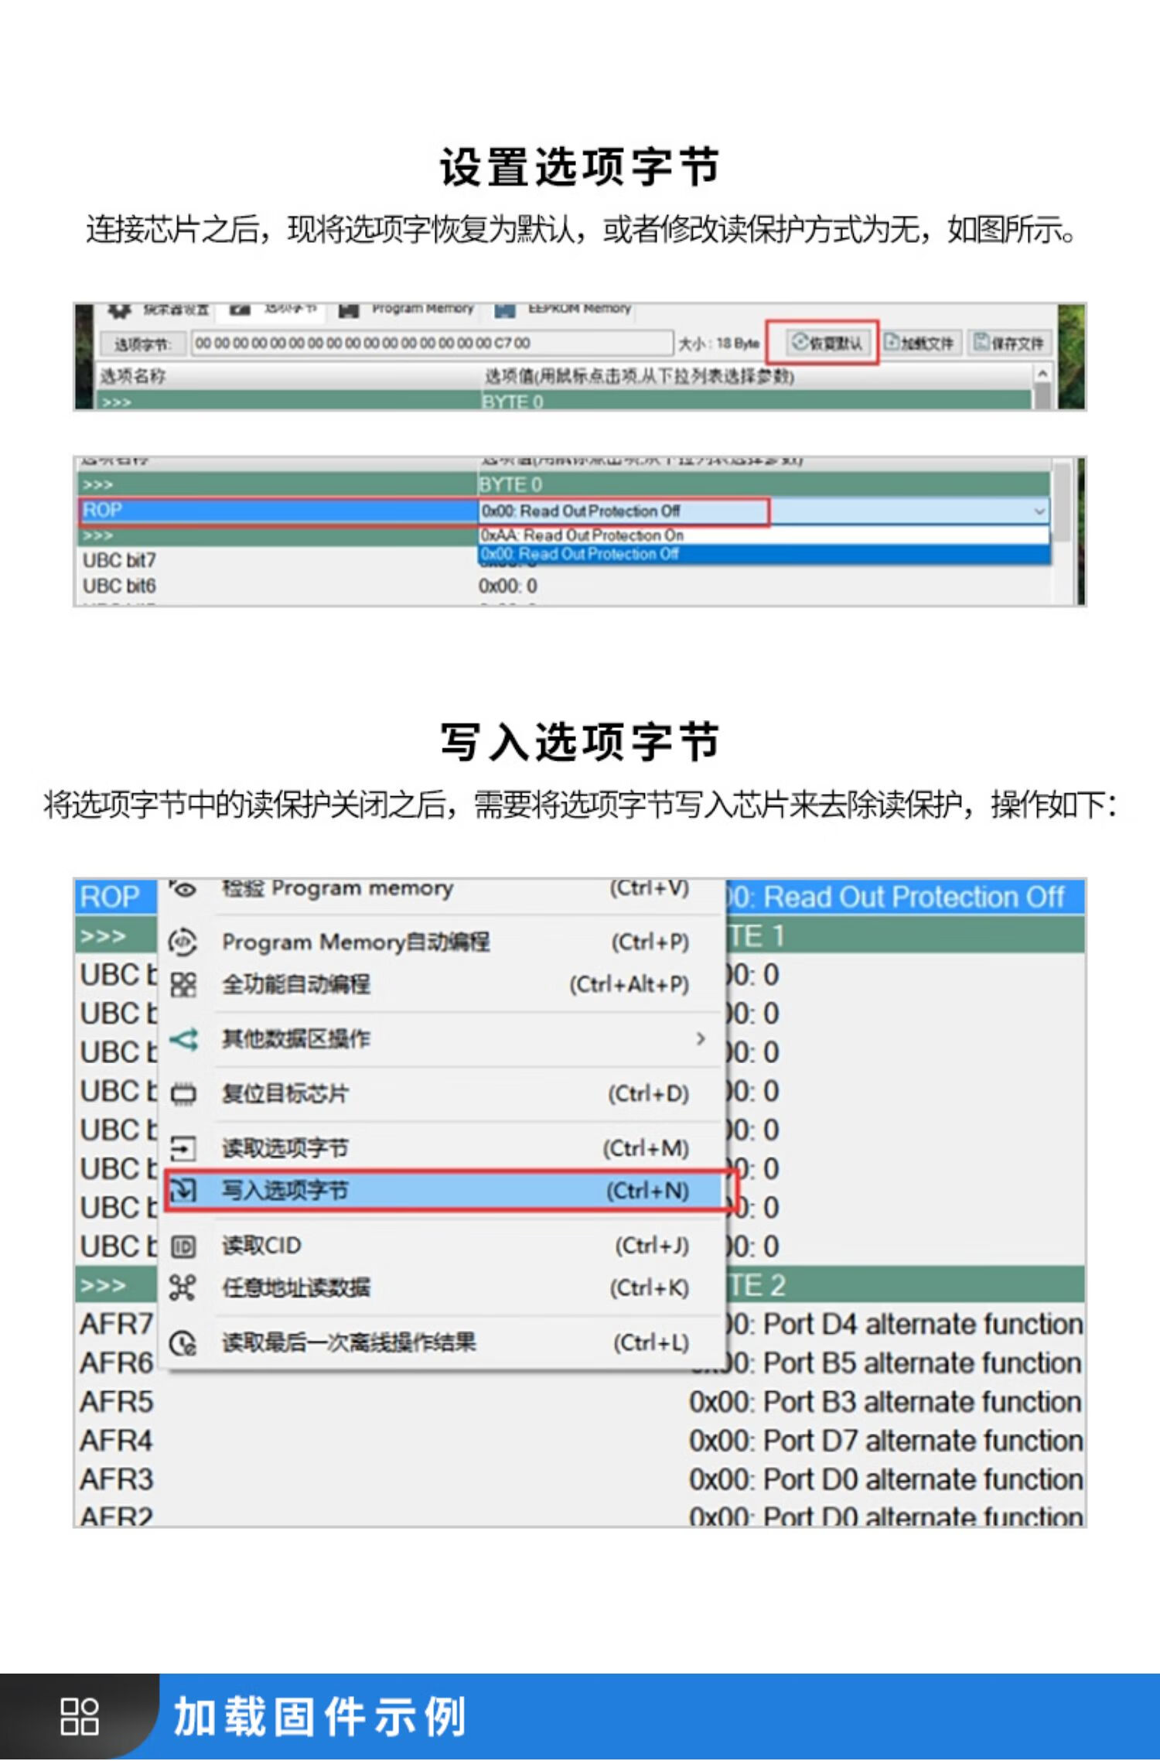The width and height of the screenshot is (1160, 1761).
Task: Click the 选项值 column header below the hex field
Action: (x=639, y=377)
